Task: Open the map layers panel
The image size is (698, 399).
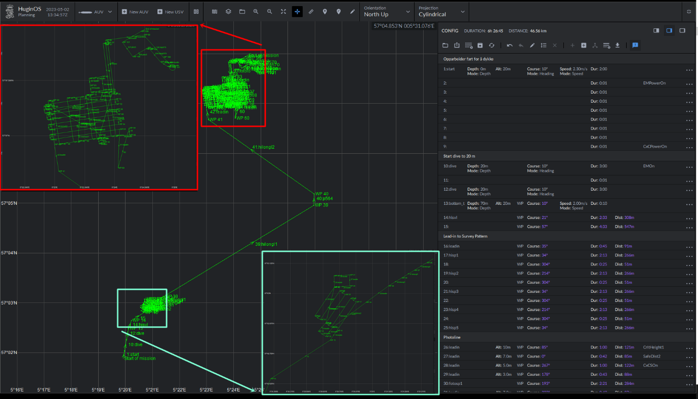Action: point(228,11)
